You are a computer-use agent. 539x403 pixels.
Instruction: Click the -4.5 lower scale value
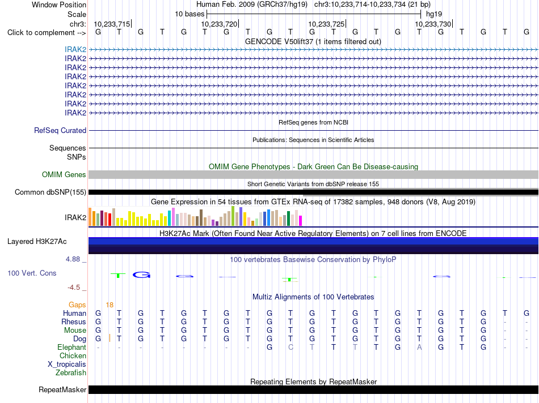tap(74, 288)
